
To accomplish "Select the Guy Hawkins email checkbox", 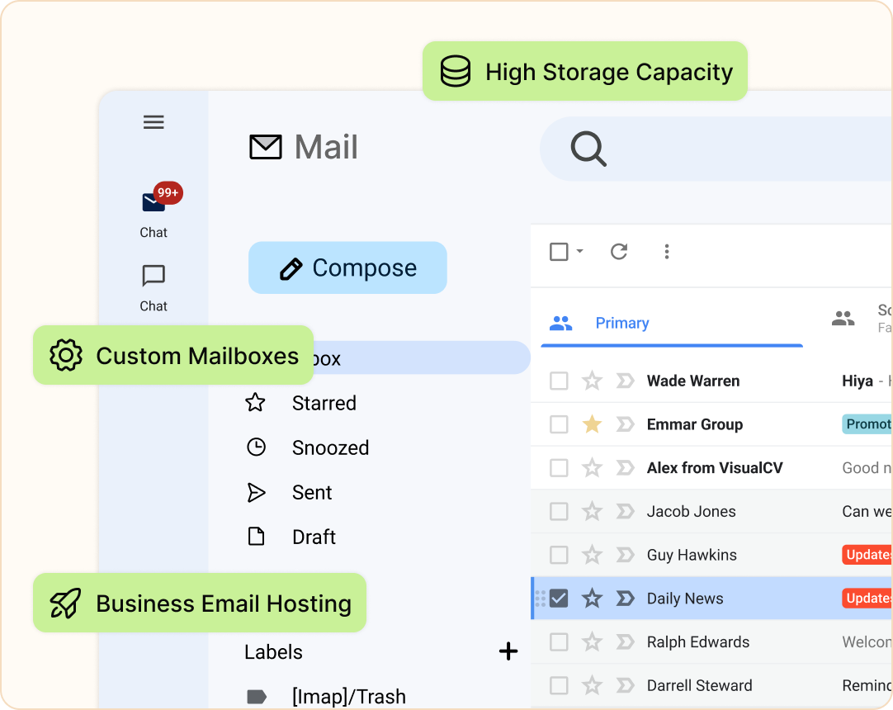I will (x=559, y=555).
